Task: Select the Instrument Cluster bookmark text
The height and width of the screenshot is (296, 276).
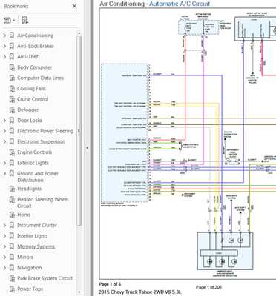Action: [x=37, y=225]
